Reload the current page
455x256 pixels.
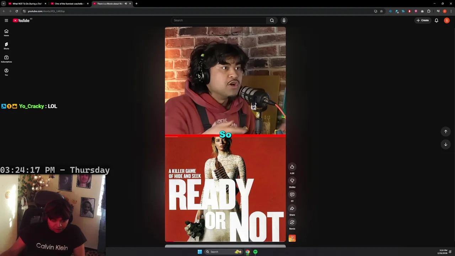coord(16,11)
